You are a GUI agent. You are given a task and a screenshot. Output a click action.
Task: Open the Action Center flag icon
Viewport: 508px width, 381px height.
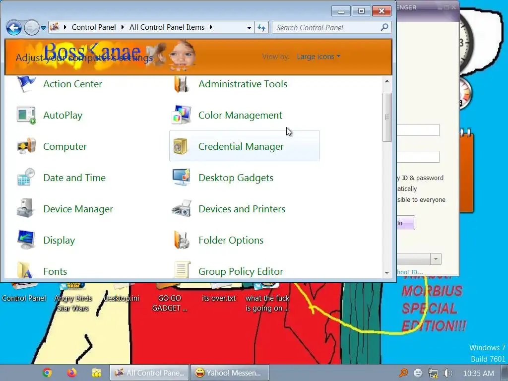(x=26, y=83)
